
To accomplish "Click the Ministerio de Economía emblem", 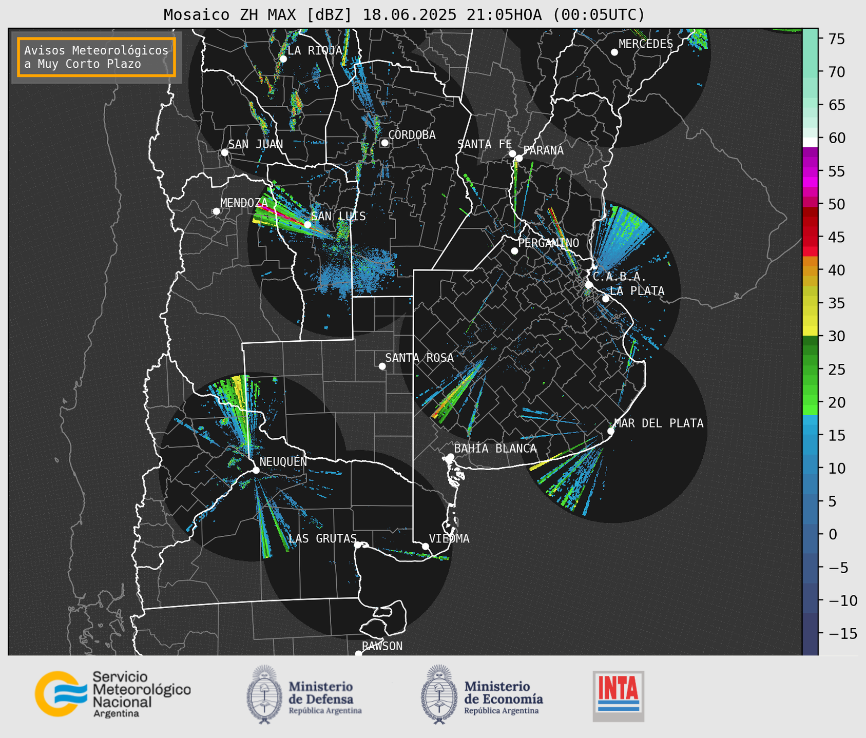I will coord(439,694).
